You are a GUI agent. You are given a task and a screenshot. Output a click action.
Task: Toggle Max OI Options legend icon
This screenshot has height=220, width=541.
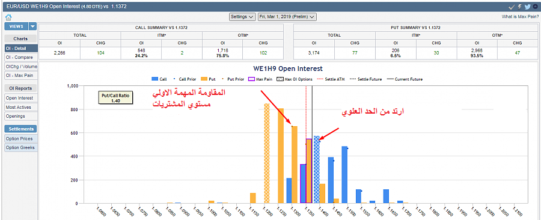coord(280,79)
